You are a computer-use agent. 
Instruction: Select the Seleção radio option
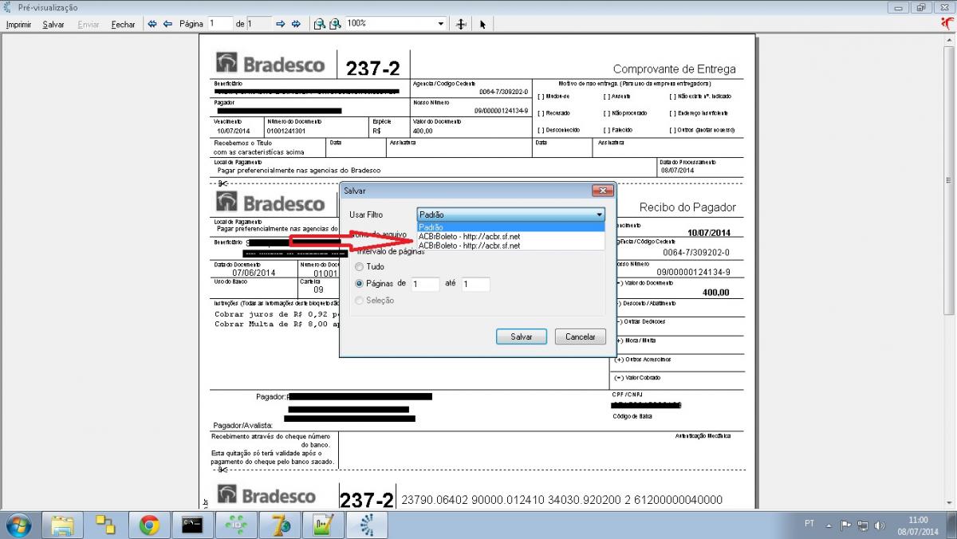point(375,300)
